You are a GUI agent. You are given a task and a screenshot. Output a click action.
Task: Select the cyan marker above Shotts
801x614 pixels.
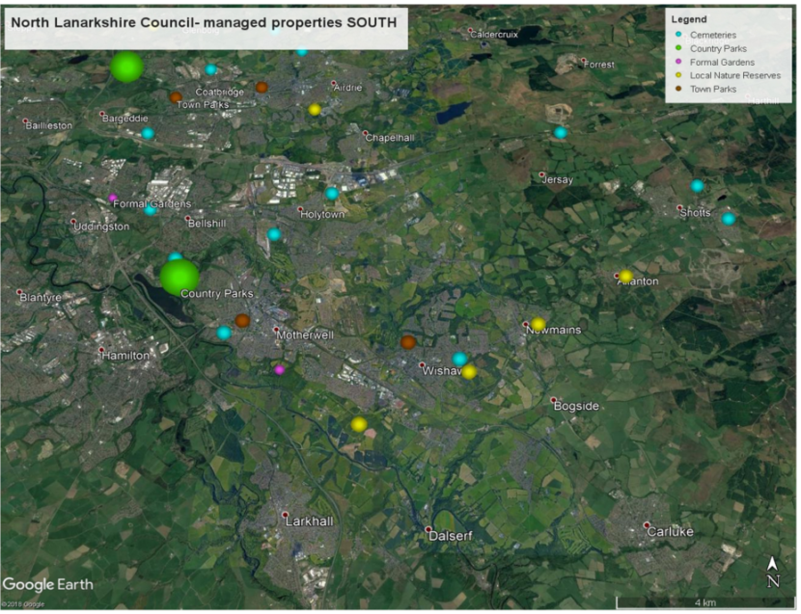(x=698, y=186)
